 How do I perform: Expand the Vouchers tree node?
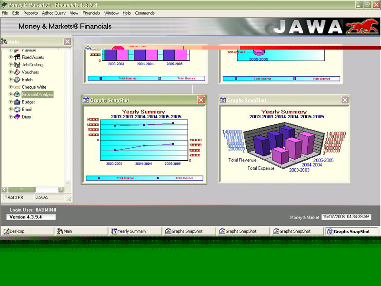coord(10,72)
